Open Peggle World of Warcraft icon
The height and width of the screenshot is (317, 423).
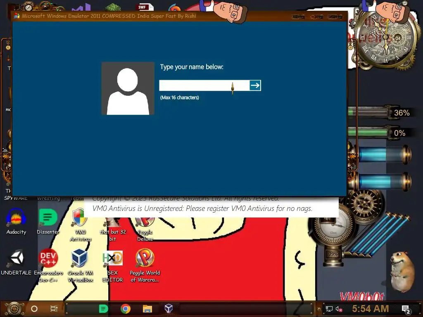coord(145,265)
